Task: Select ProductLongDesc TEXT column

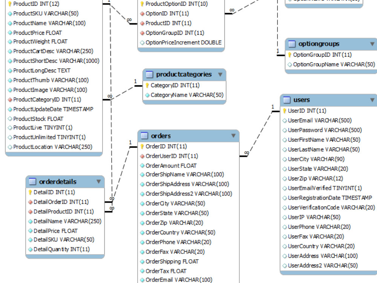Action: (42, 71)
